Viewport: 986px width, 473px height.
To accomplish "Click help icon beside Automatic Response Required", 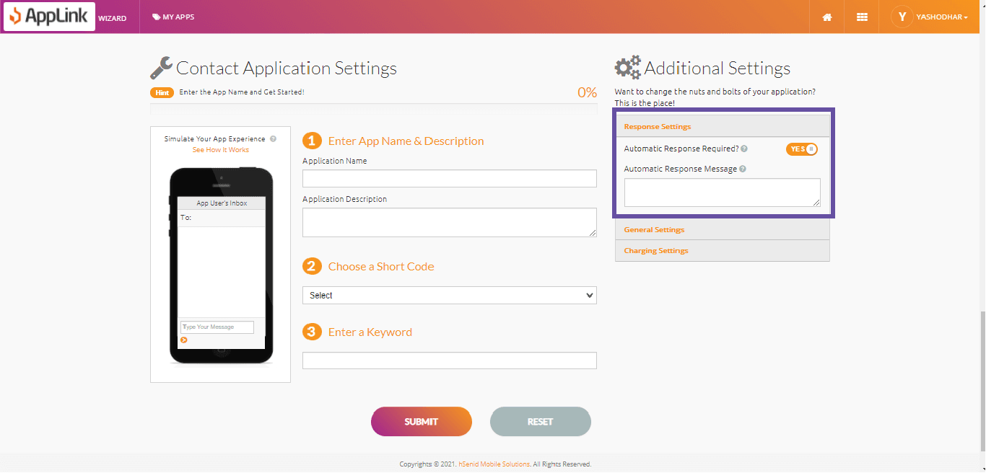I will (x=744, y=149).
